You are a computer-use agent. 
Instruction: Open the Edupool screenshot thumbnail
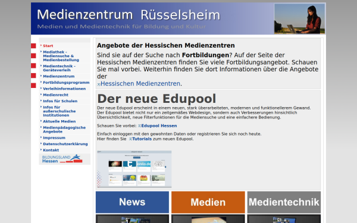point(134,169)
